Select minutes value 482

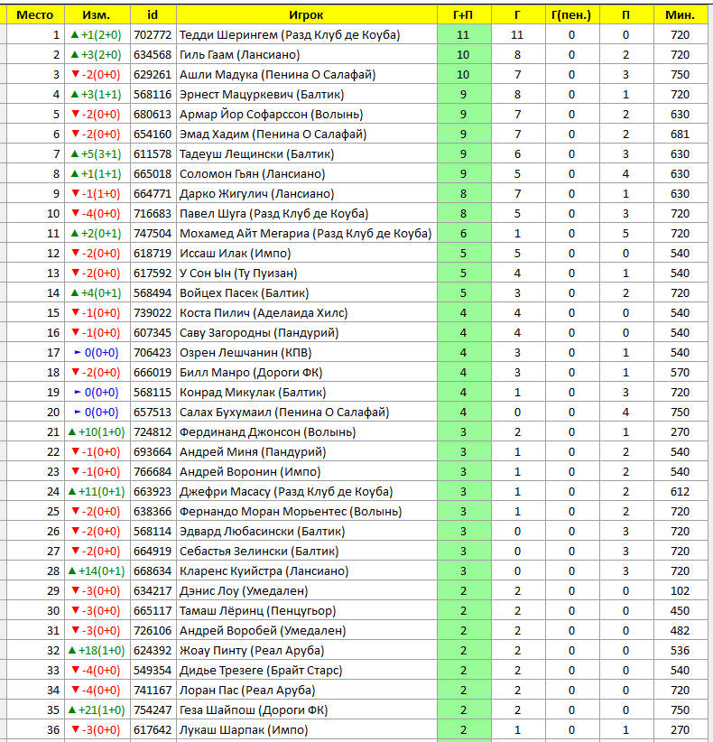click(x=680, y=631)
